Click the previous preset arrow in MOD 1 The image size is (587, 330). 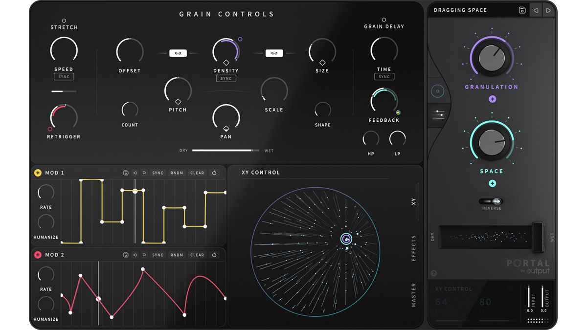point(135,173)
